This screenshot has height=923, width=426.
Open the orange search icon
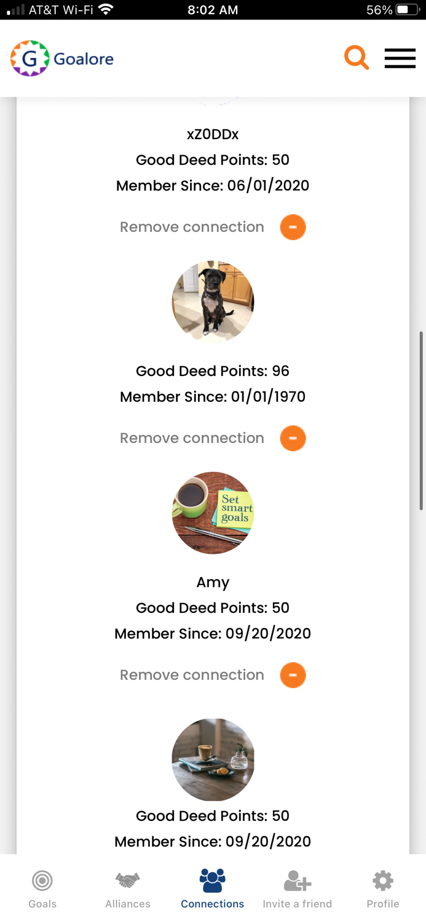(x=356, y=58)
